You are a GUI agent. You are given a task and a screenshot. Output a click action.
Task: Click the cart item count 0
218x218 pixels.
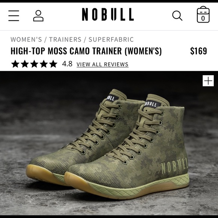(203, 18)
